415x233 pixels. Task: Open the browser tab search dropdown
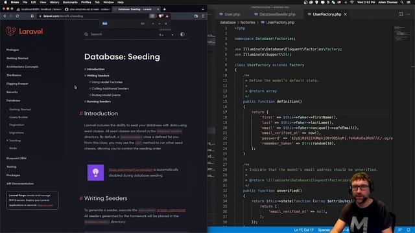[x=203, y=9]
